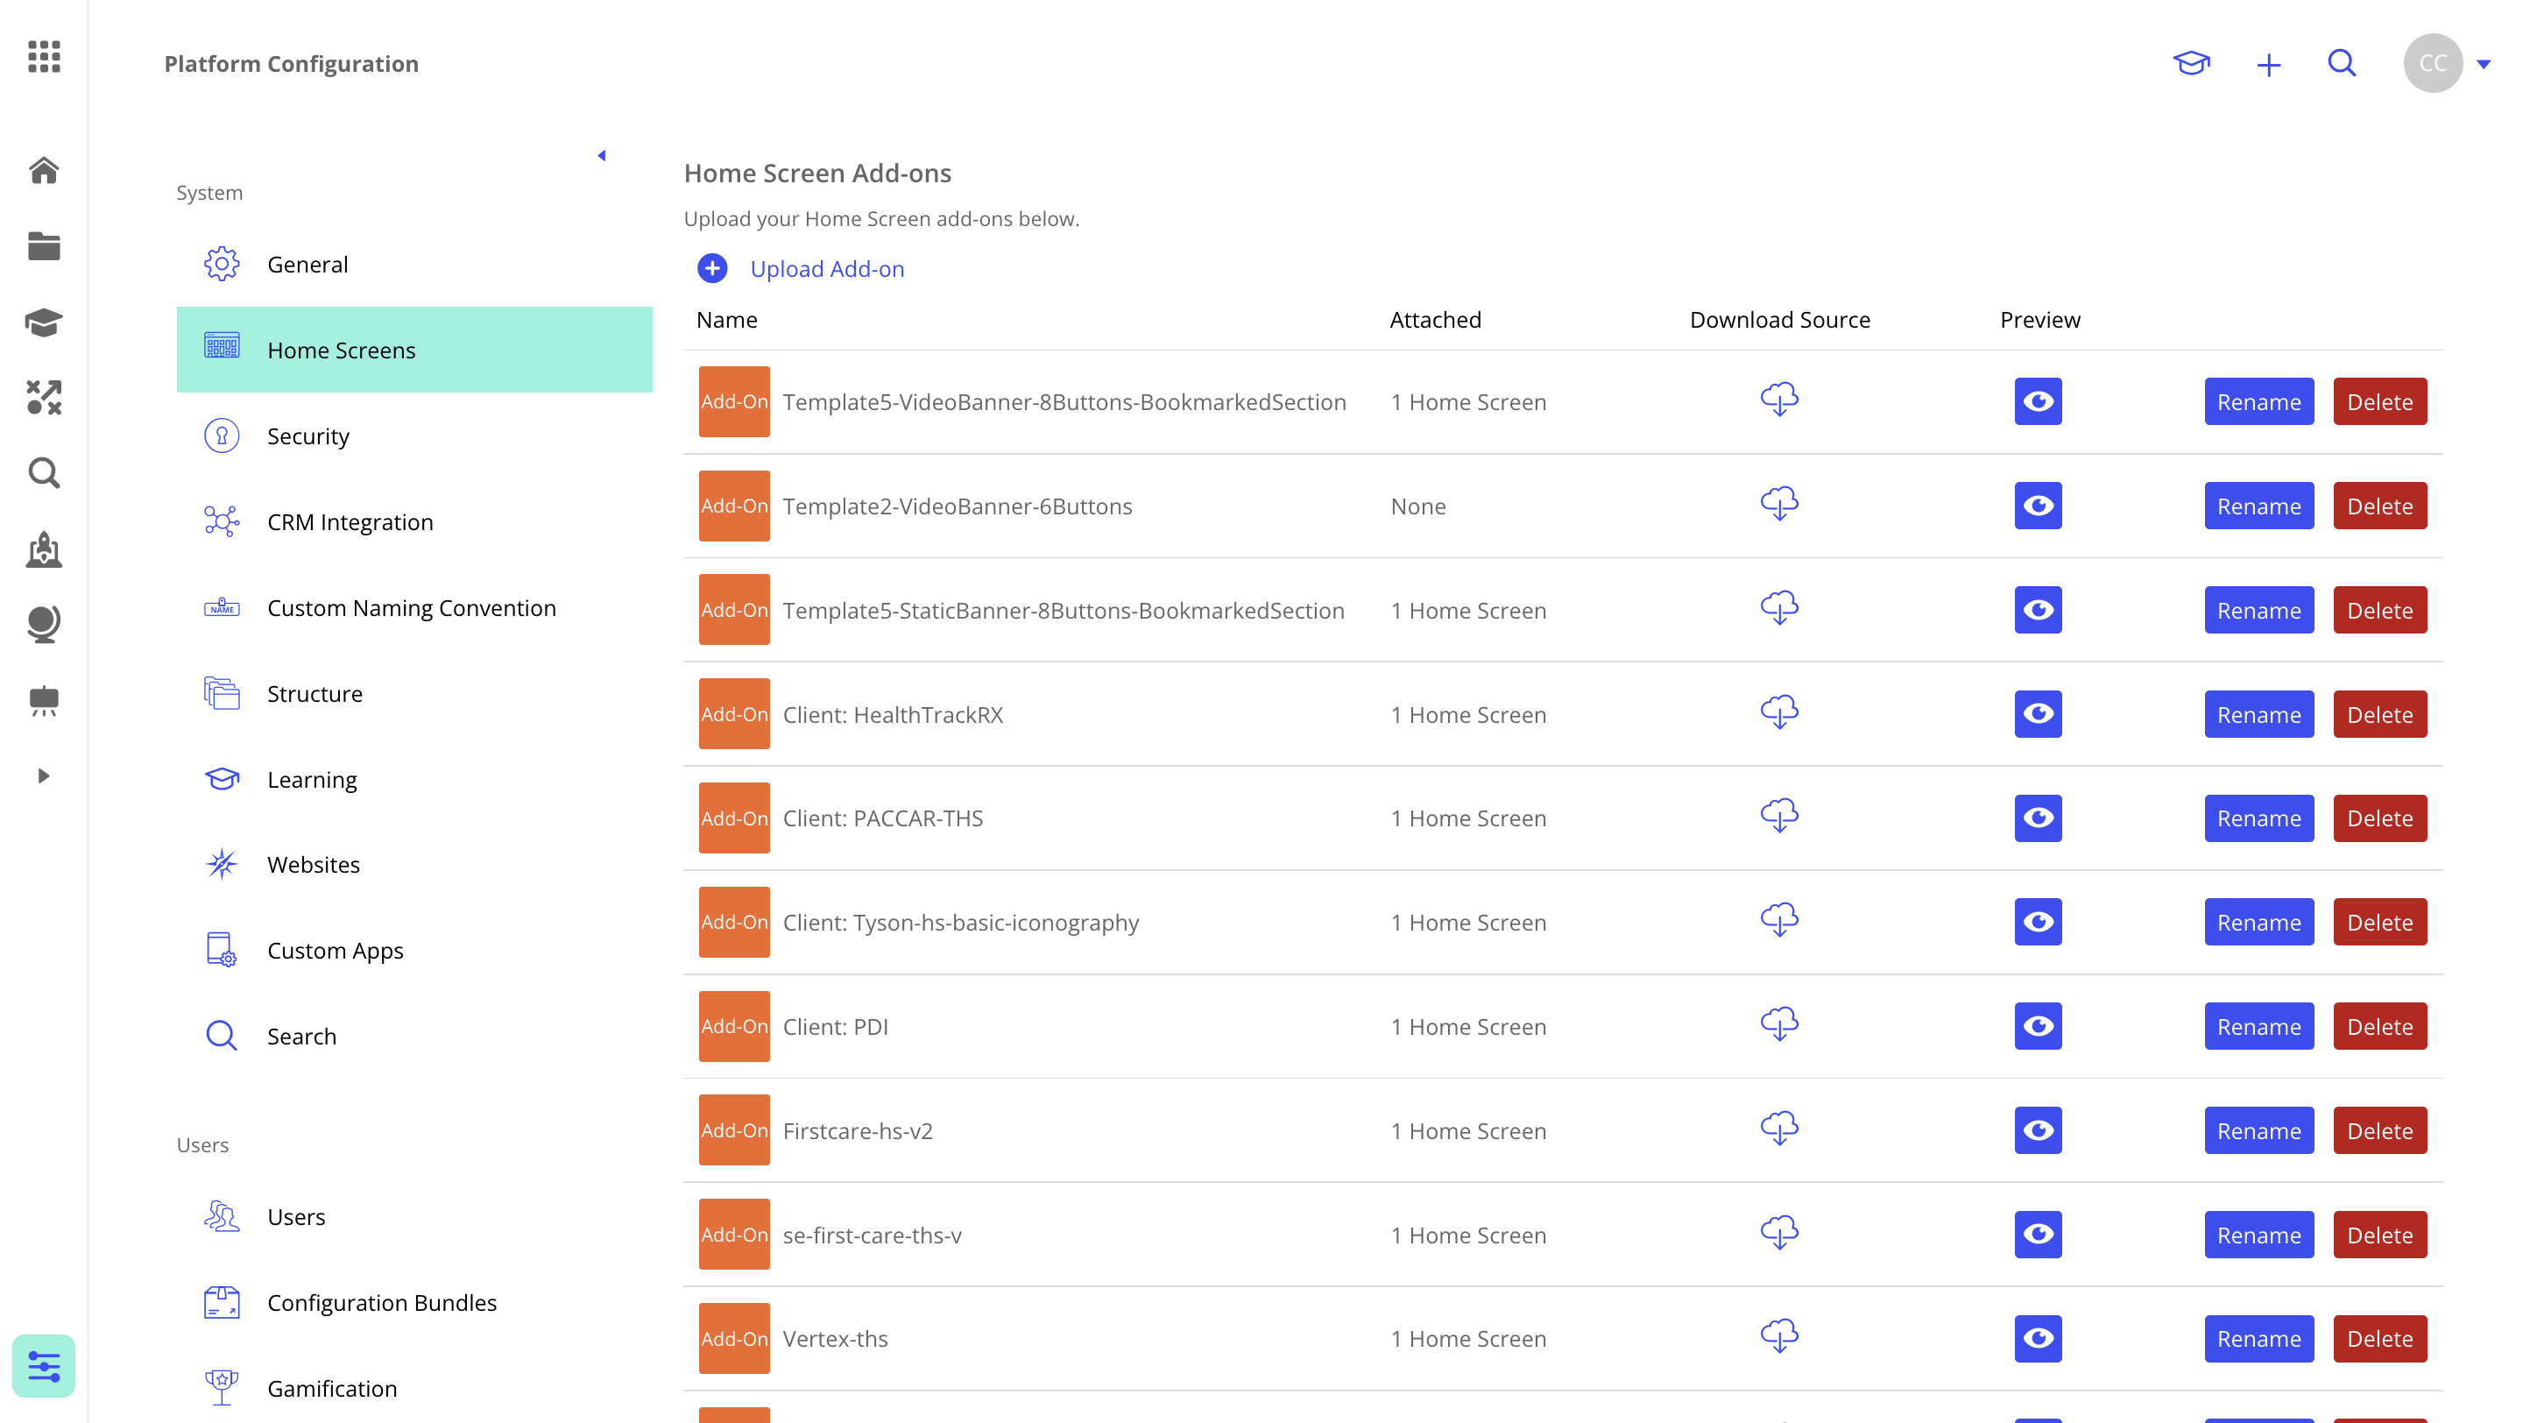Open the CC user avatar dropdown arrow
The image size is (2523, 1423).
pyautogui.click(x=2483, y=65)
